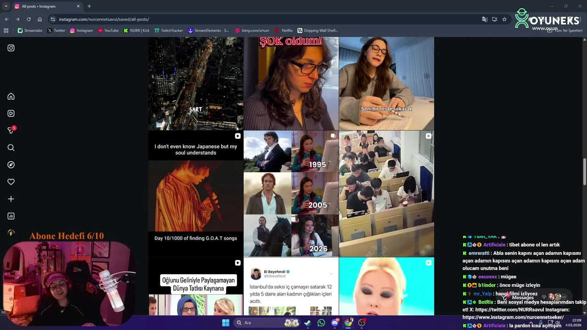Image resolution: width=587 pixels, height=330 pixels.
Task: Open the 'Oğlunu Geliniyle Paylaşamayan' reel
Action: coord(196,286)
